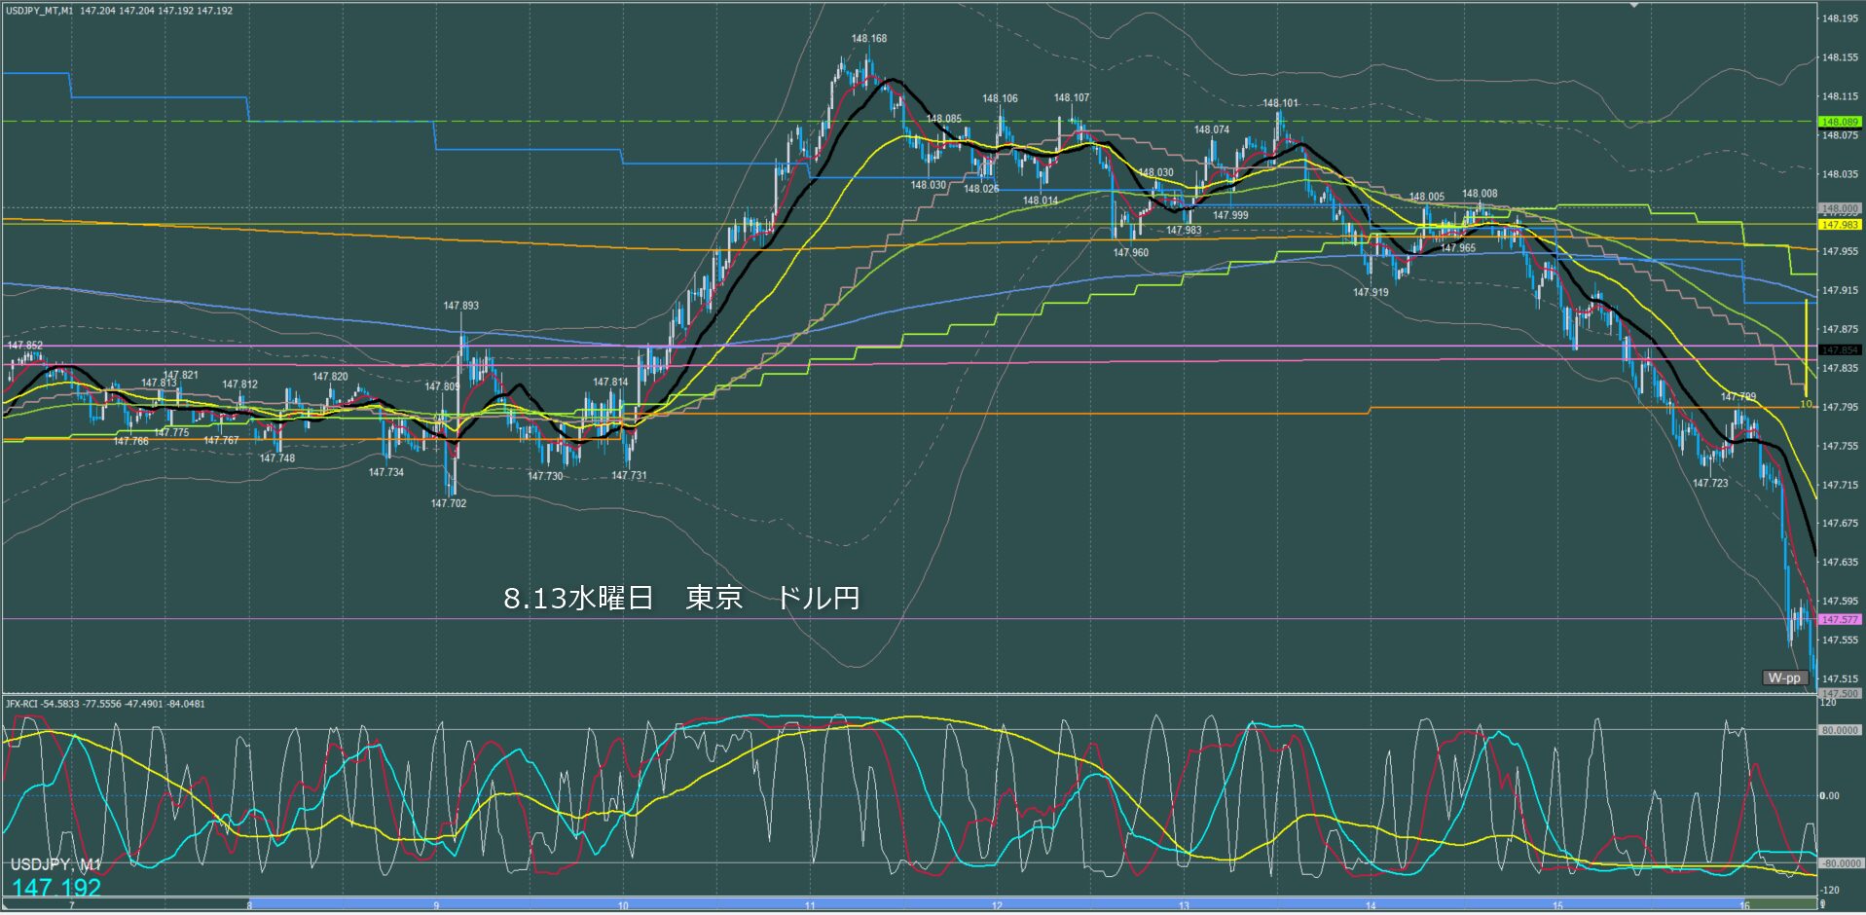Select the 80.0000 RCI level tag
Image resolution: width=1866 pixels, height=915 pixels.
pos(1840,730)
